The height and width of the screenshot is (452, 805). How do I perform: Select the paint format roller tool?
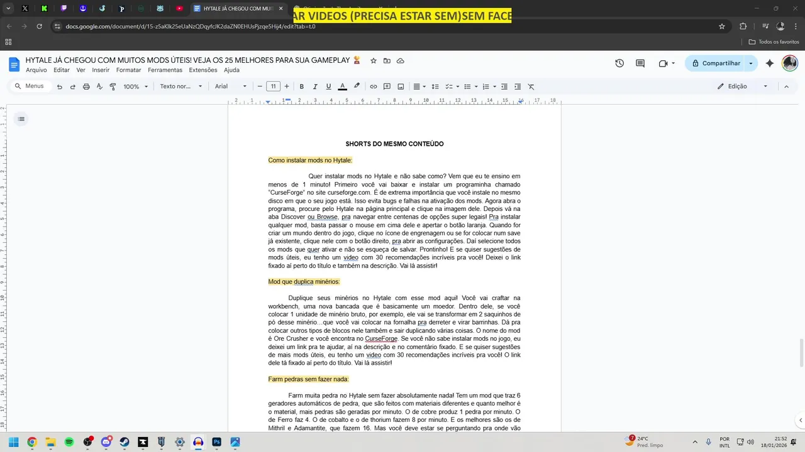(x=113, y=87)
